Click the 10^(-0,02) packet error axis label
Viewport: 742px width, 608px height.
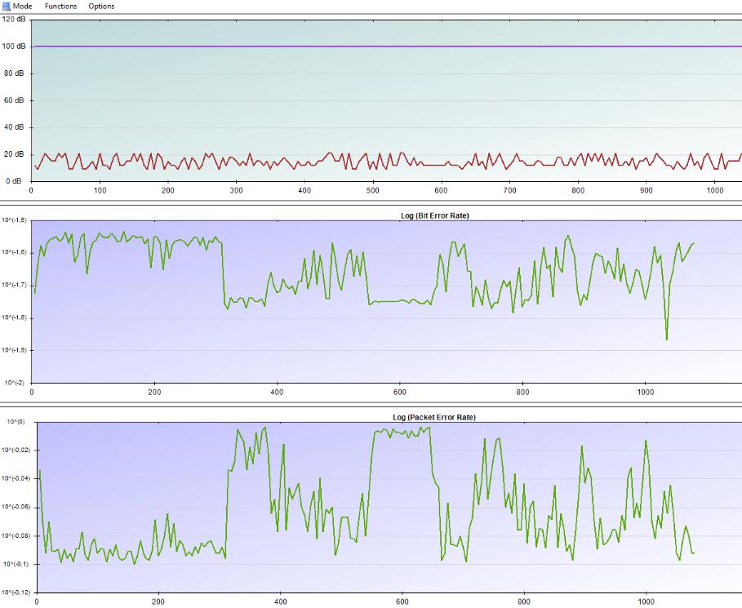coord(16,450)
